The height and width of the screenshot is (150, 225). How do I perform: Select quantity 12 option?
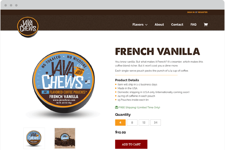click(144, 123)
